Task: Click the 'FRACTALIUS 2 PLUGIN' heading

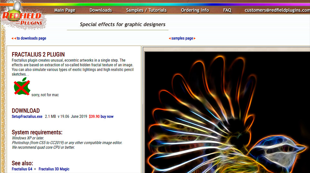Action: [x=38, y=54]
